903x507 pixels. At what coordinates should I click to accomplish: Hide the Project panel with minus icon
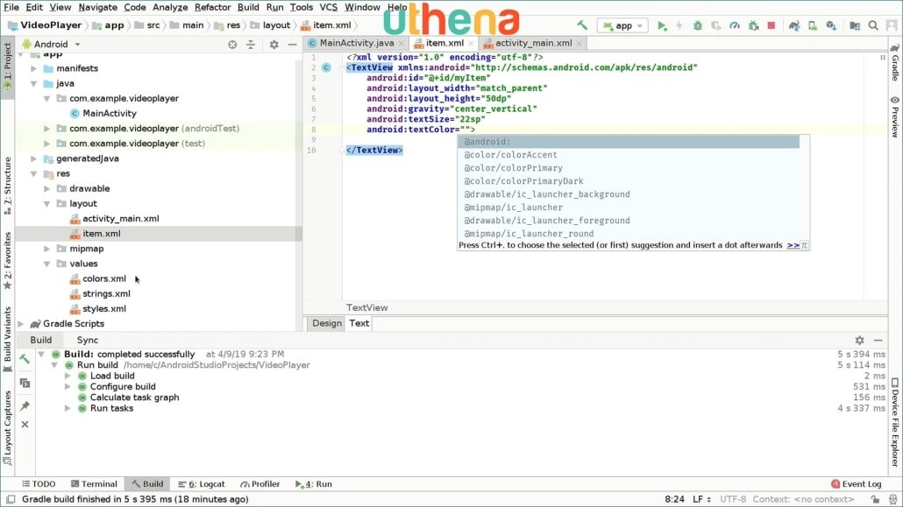pyautogui.click(x=293, y=45)
